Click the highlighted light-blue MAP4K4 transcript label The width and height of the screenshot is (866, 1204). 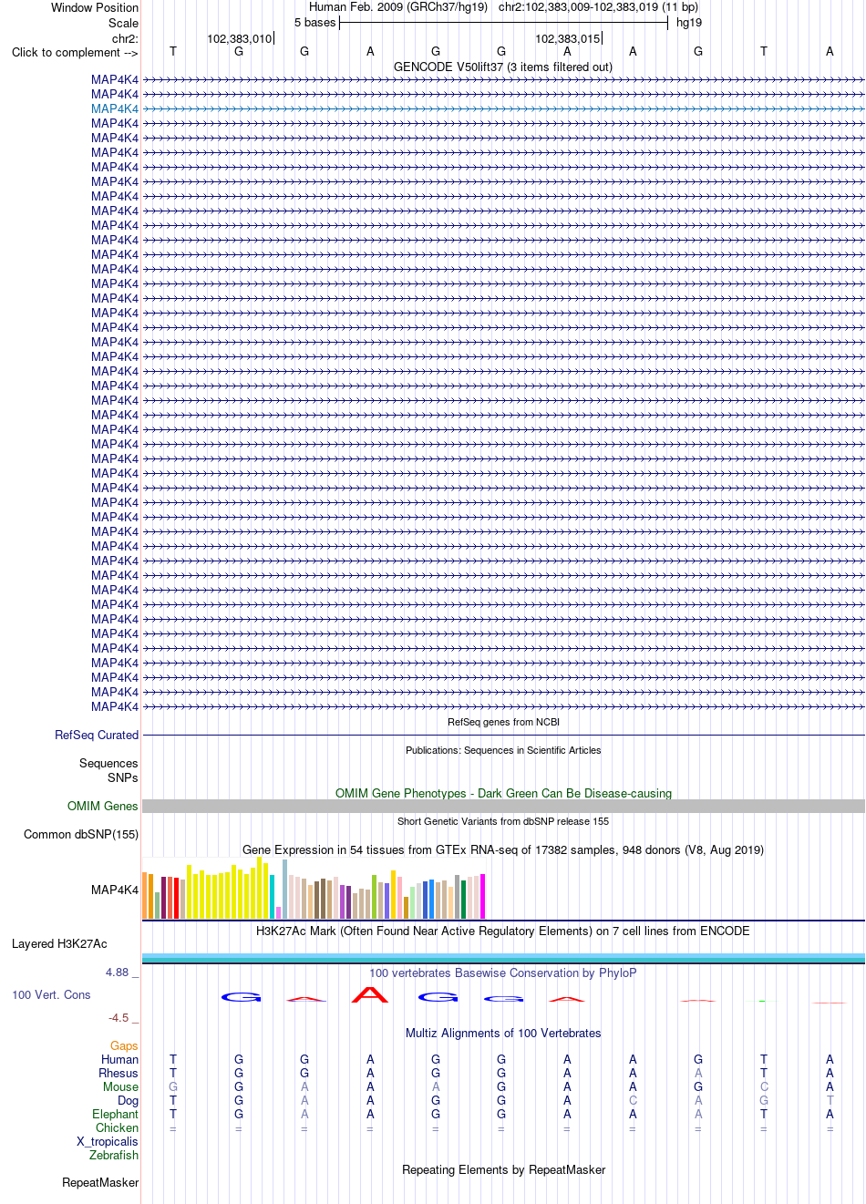point(115,109)
